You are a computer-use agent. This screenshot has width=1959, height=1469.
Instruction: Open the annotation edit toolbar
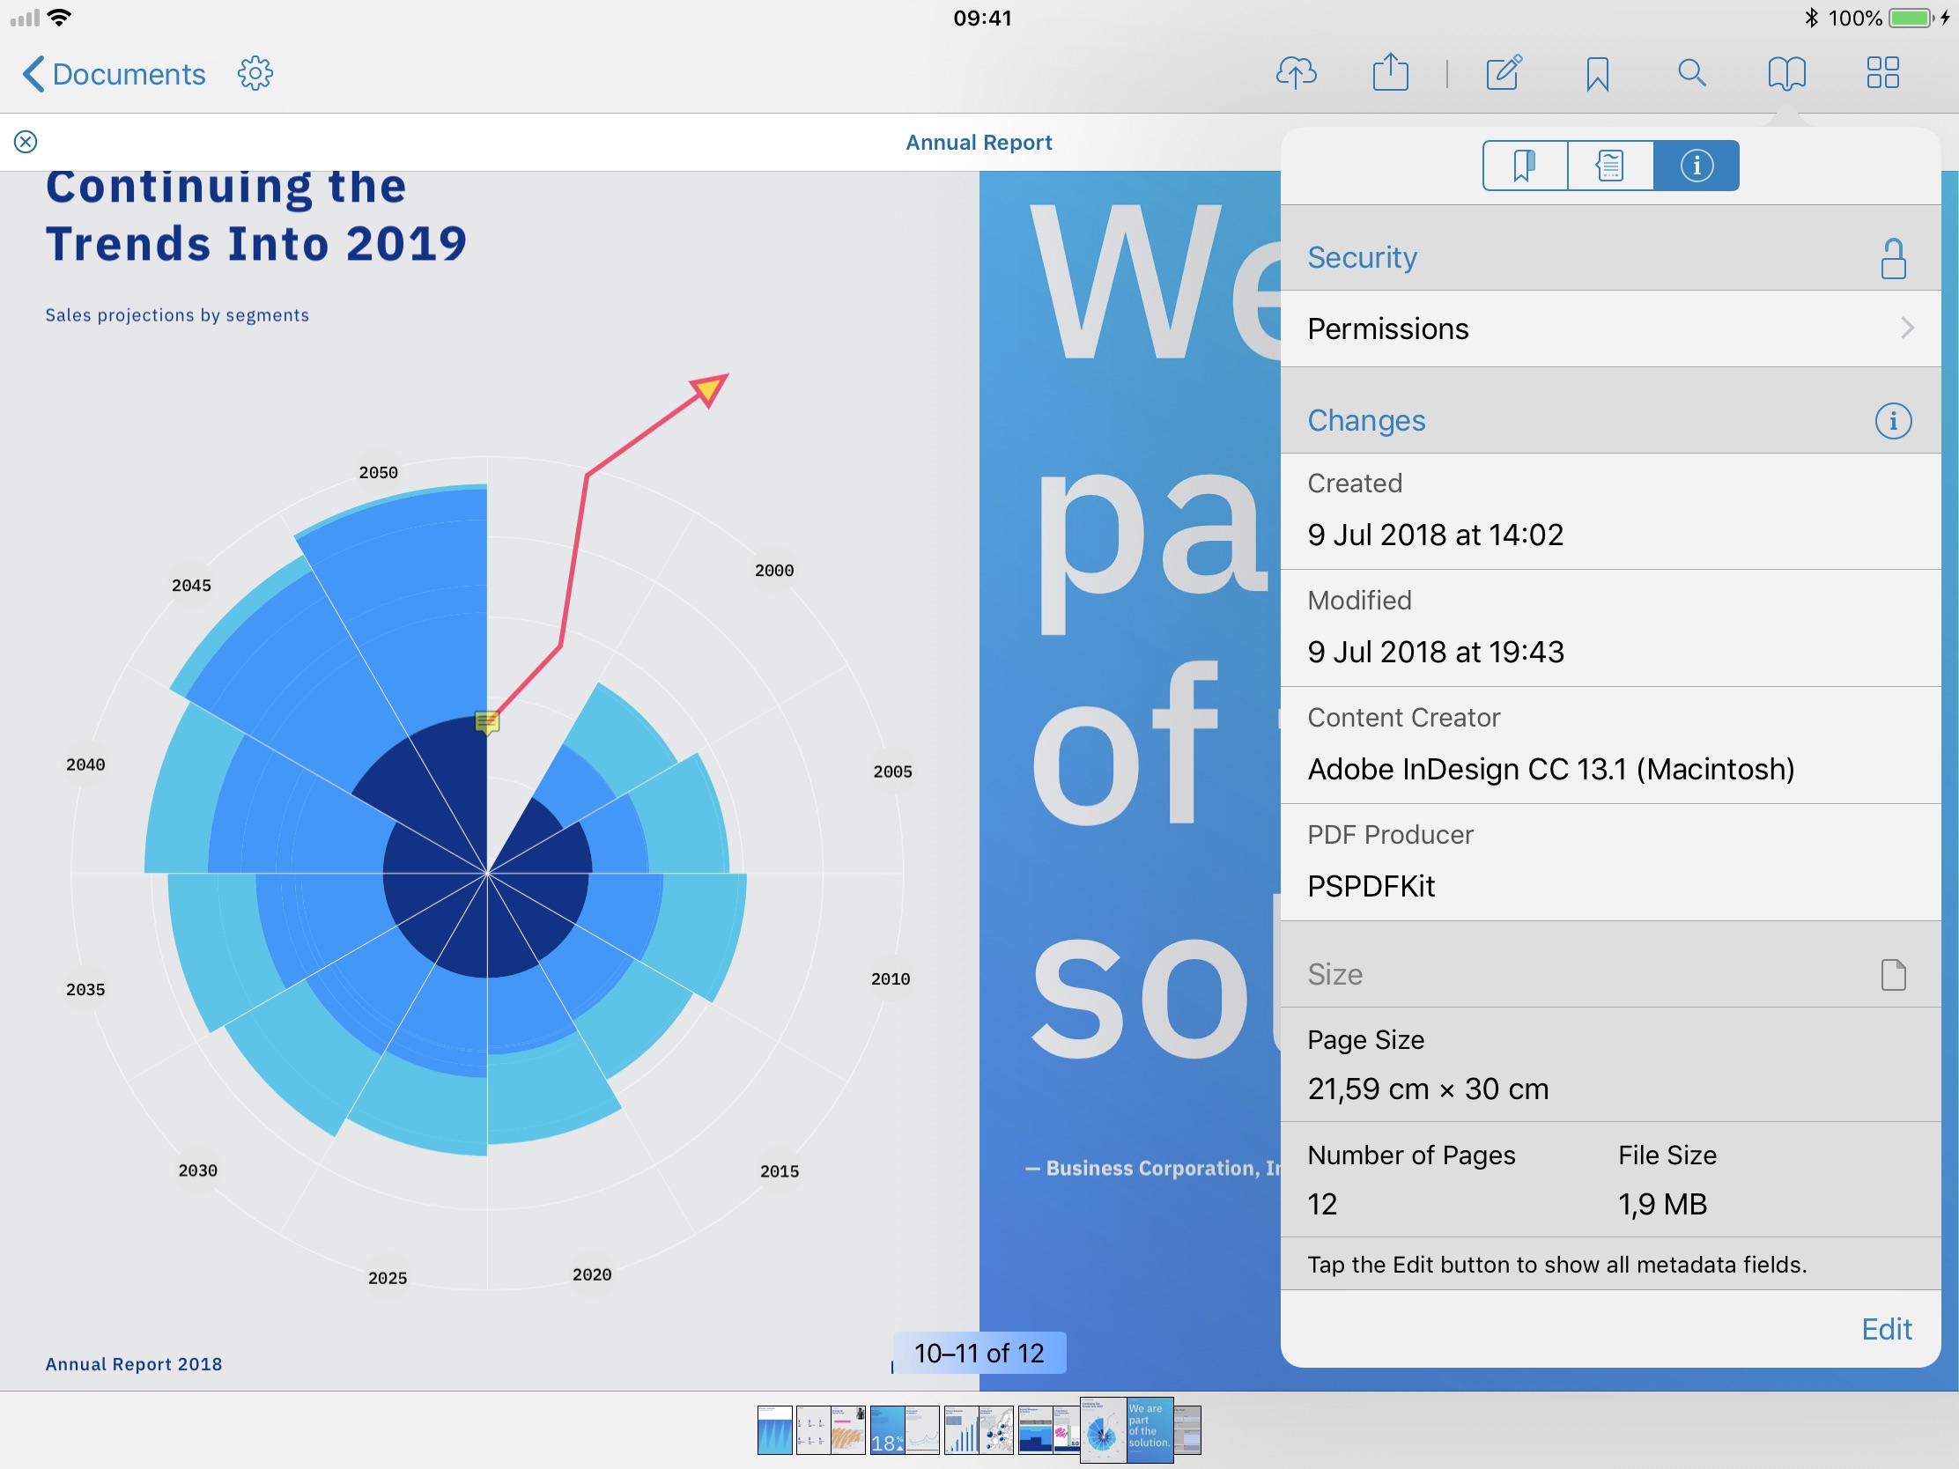(x=1503, y=72)
